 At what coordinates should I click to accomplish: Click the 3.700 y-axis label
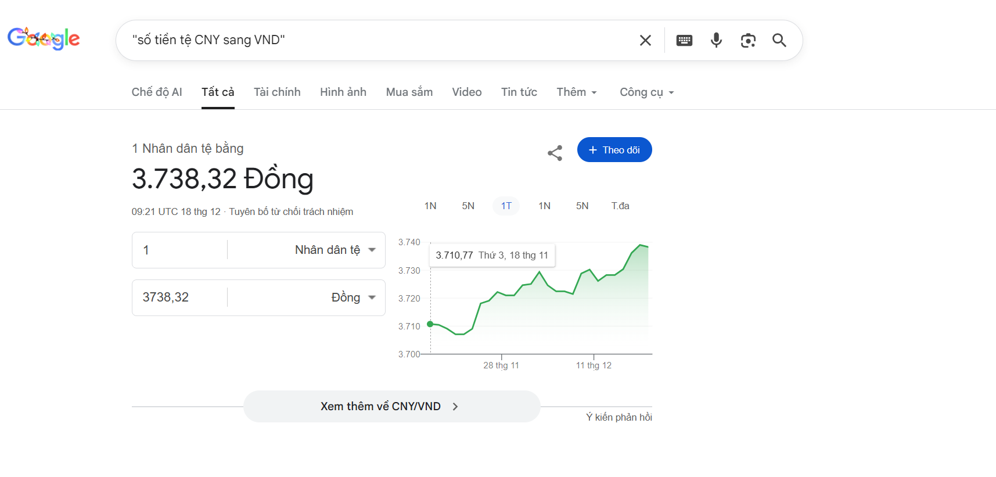pos(409,354)
